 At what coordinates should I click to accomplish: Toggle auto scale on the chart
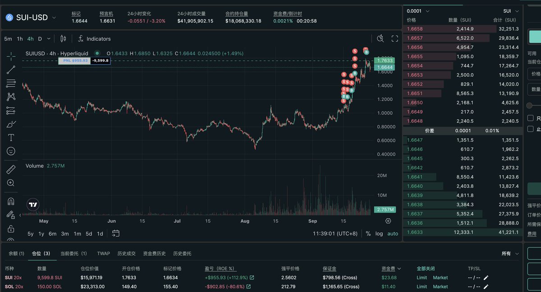point(393,234)
